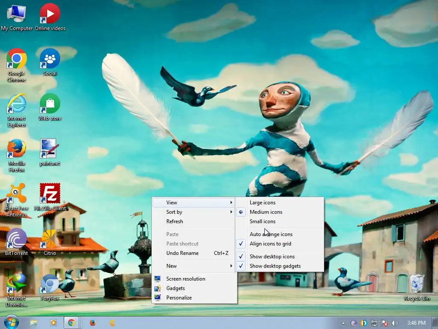Click the orange crescent taskbar icon

click(x=112, y=323)
